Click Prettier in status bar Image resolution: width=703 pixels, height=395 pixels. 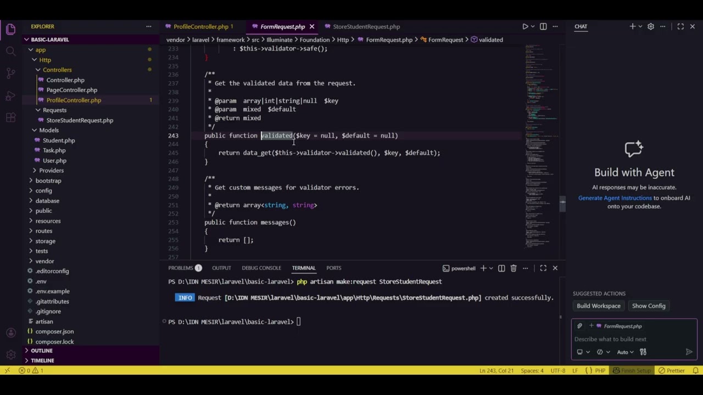[x=672, y=371]
